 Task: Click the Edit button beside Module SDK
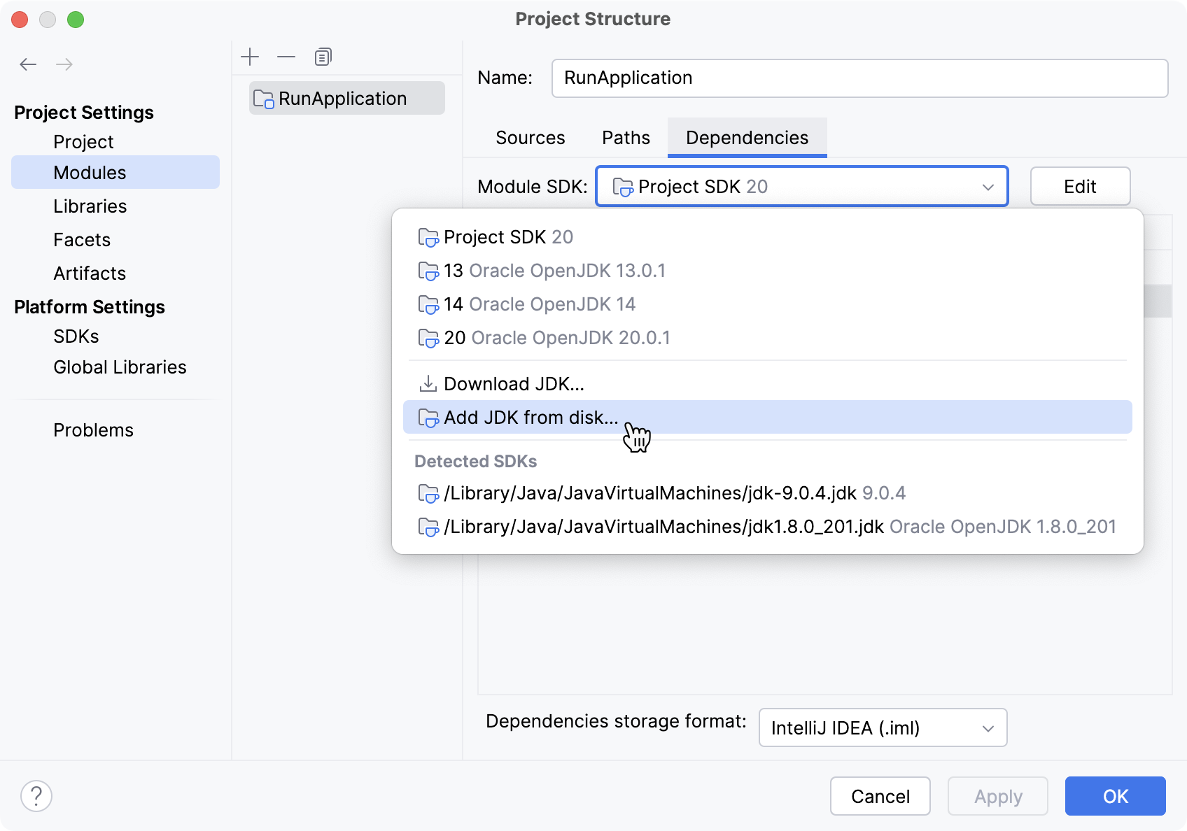tap(1079, 186)
